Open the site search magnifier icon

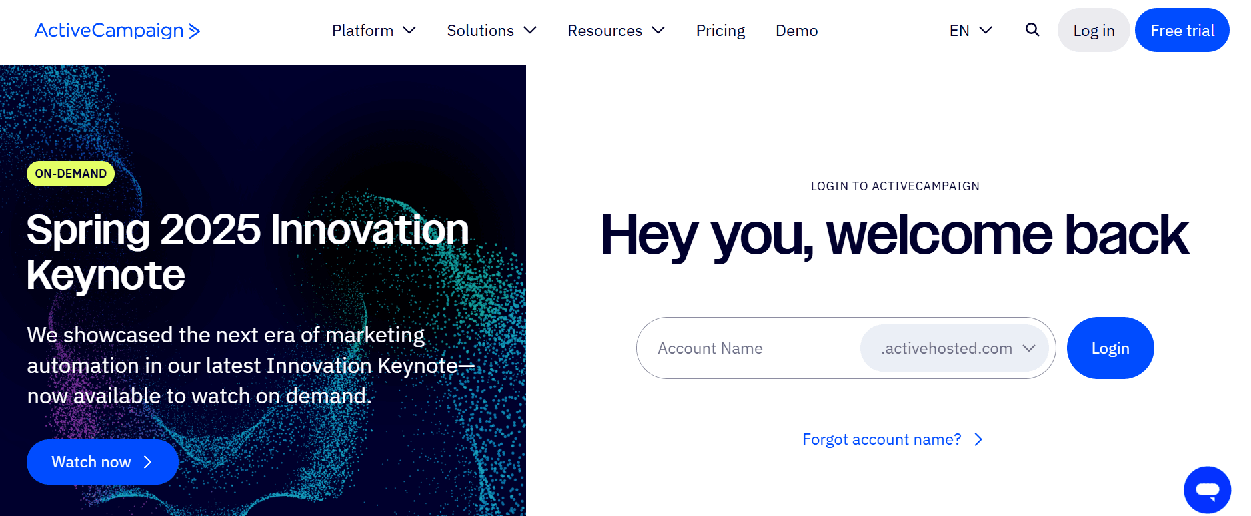click(1032, 30)
